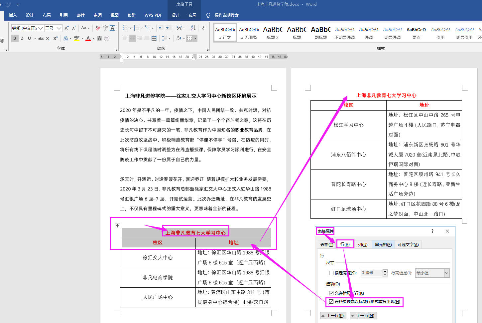This screenshot has width=482, height=323.
Task: Toggle bold formatting in font group
Action: (15, 38)
